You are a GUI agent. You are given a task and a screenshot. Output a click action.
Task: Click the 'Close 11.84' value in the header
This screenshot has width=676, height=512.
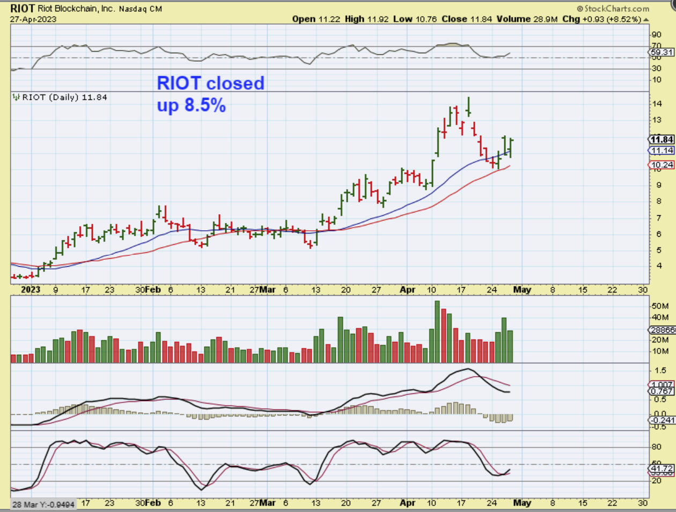(467, 19)
